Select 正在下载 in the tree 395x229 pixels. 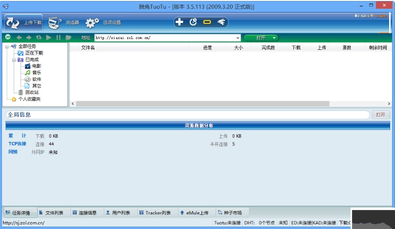coord(34,53)
